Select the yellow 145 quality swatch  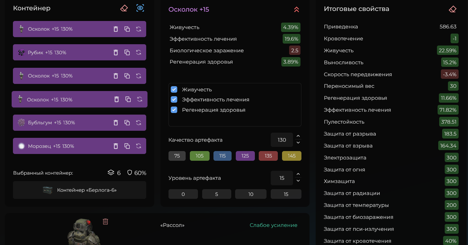(292, 156)
